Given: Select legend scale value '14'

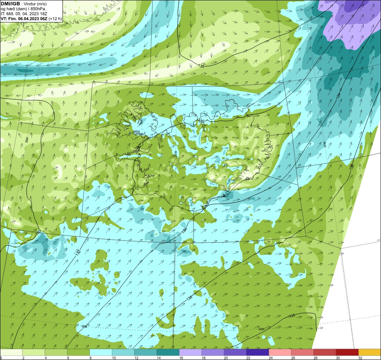Looking at the screenshot, I should coord(158,358).
